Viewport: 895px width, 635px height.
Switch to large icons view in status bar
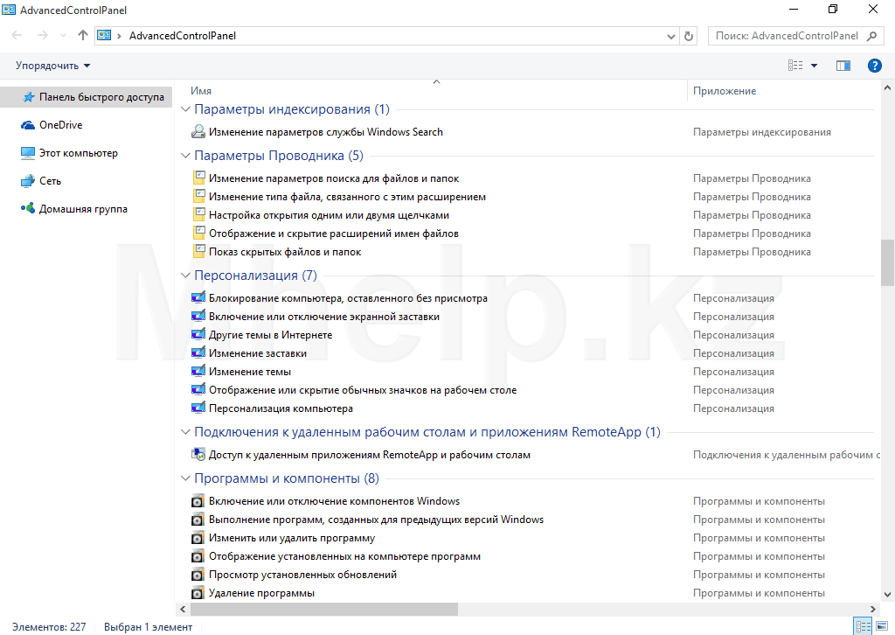tap(881, 626)
